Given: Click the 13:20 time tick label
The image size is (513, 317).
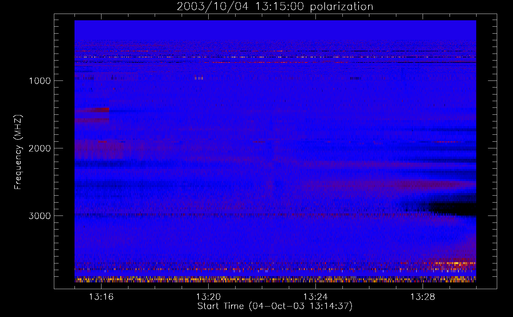Looking at the screenshot, I should click(x=208, y=297).
